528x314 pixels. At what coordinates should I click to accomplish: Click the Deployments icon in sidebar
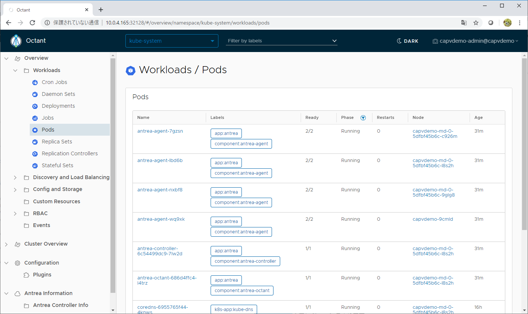tap(35, 106)
